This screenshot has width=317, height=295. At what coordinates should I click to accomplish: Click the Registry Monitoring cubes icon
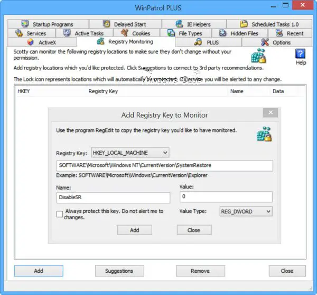101,41
